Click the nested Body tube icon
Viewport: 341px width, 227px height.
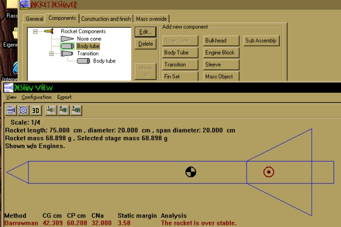click(x=84, y=61)
